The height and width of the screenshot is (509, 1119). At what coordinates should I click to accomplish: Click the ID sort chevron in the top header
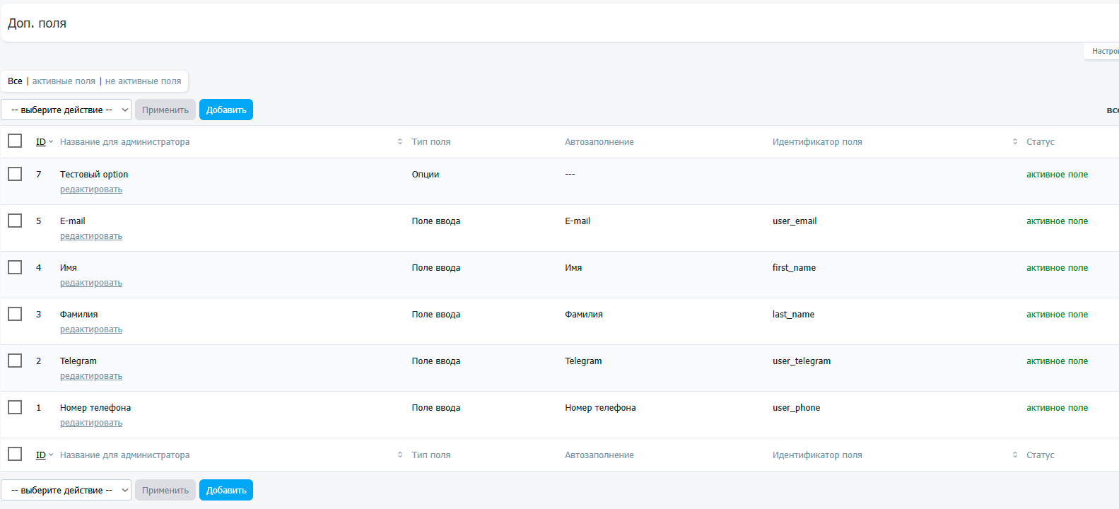(x=51, y=142)
